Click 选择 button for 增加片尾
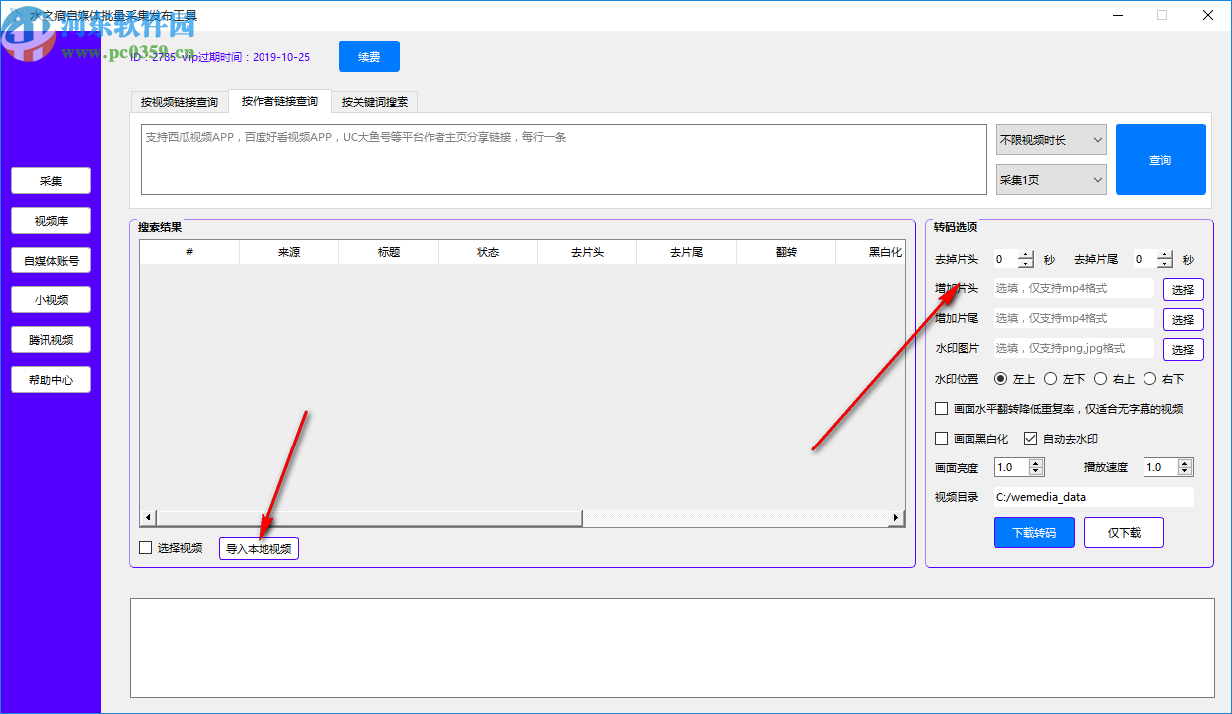Image resolution: width=1232 pixels, height=714 pixels. coord(1183,320)
